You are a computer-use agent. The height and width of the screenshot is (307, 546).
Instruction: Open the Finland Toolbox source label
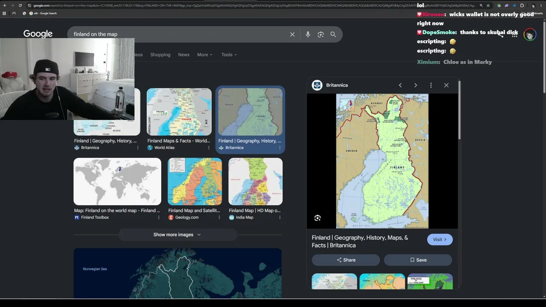point(92,217)
